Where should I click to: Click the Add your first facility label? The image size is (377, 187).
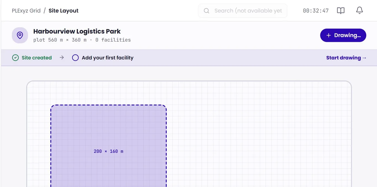[x=108, y=58]
